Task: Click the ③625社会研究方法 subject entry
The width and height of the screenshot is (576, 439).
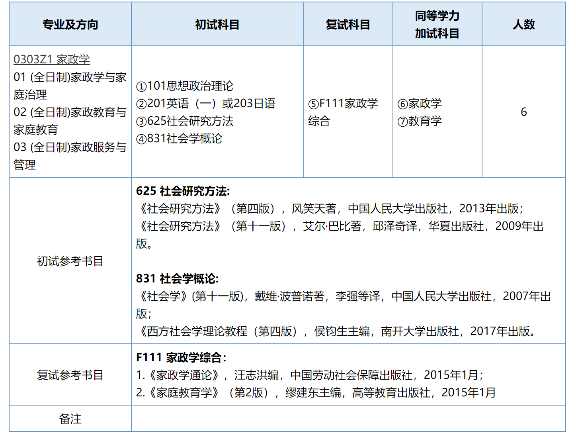Action: [185, 121]
